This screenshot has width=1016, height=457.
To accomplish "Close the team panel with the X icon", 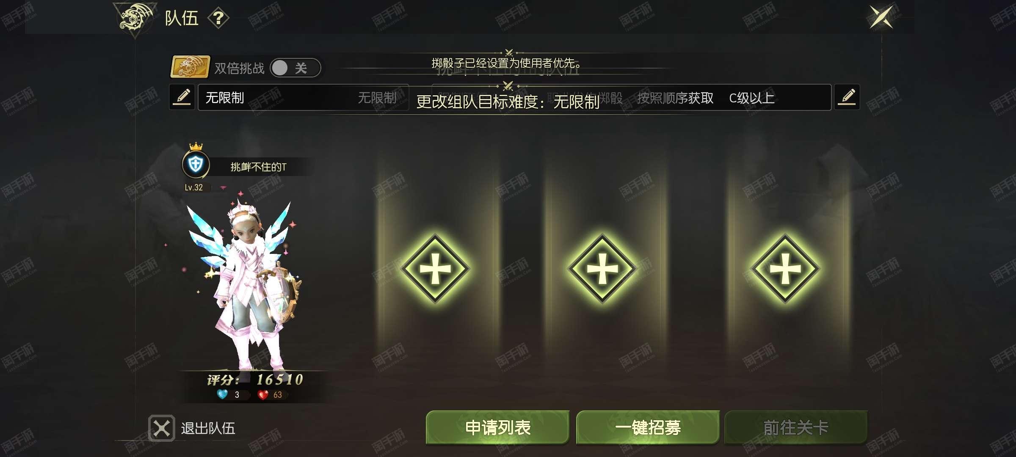I will pyautogui.click(x=881, y=17).
